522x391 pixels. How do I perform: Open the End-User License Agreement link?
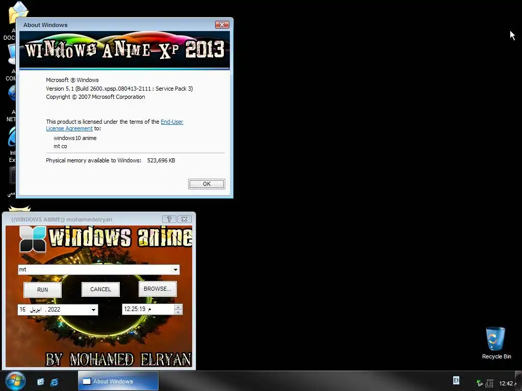click(115, 125)
